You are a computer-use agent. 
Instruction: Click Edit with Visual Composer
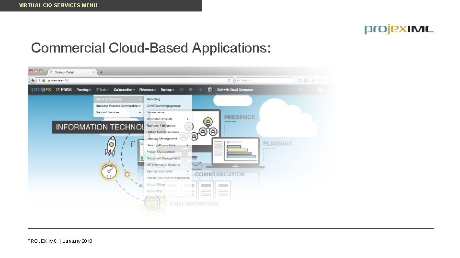coord(235,90)
